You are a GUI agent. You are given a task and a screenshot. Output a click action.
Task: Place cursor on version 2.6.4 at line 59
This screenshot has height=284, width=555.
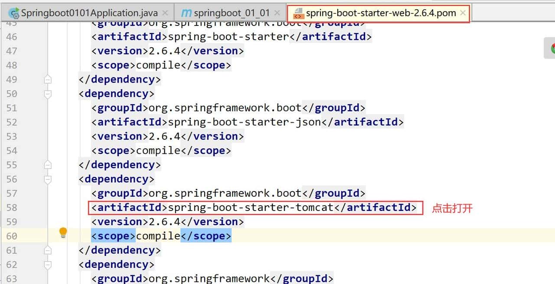click(163, 221)
